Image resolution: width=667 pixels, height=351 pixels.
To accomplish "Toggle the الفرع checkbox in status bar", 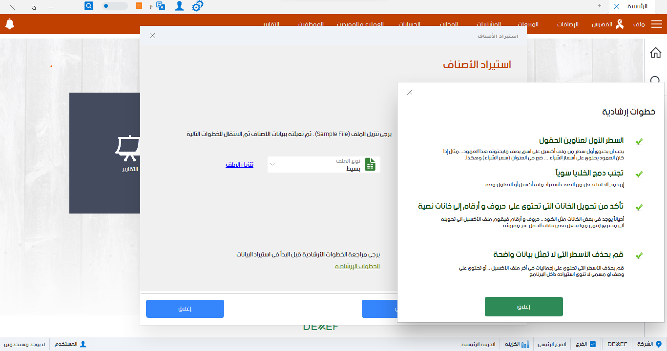I will point(593,344).
